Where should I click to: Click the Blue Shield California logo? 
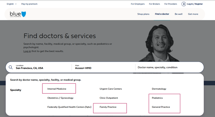click(18, 14)
